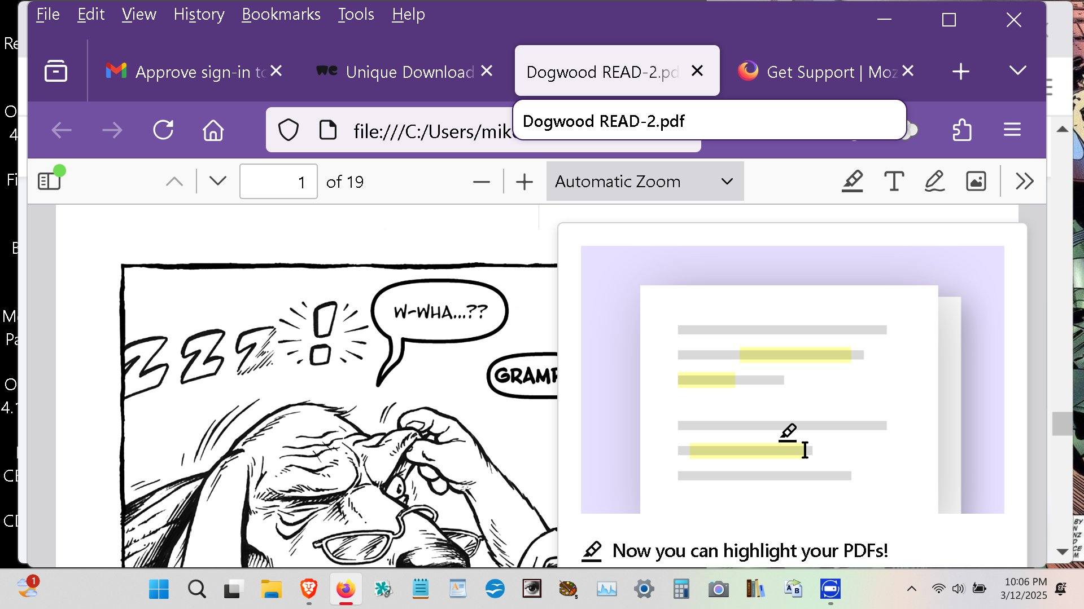Select the Add image tool
This screenshot has width=1084, height=609.
[976, 181]
